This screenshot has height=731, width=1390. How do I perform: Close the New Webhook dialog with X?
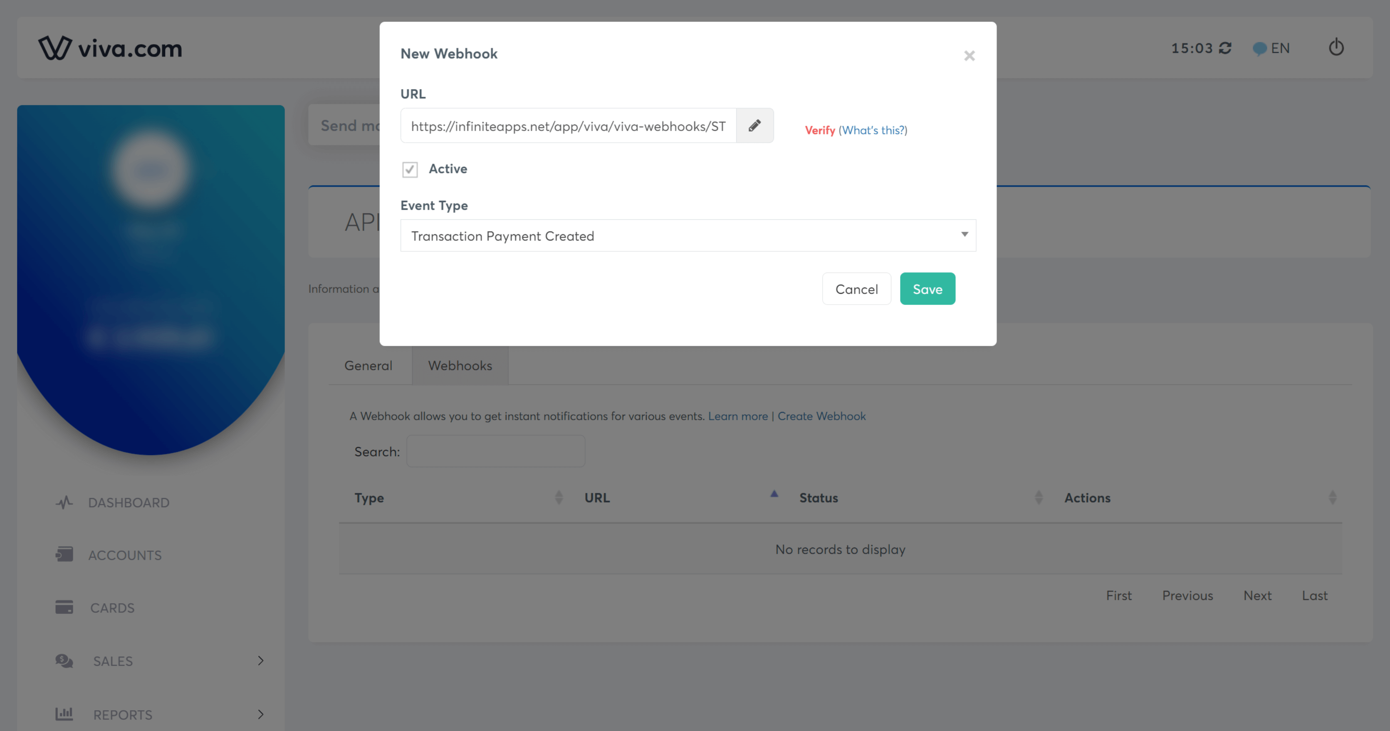pyautogui.click(x=969, y=56)
